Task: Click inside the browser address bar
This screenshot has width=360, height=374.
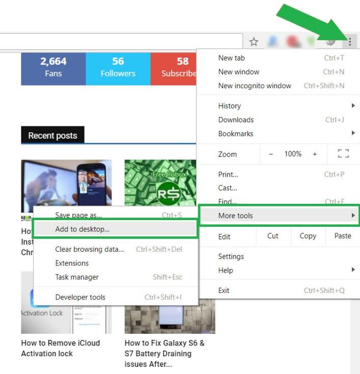Action: coord(120,42)
